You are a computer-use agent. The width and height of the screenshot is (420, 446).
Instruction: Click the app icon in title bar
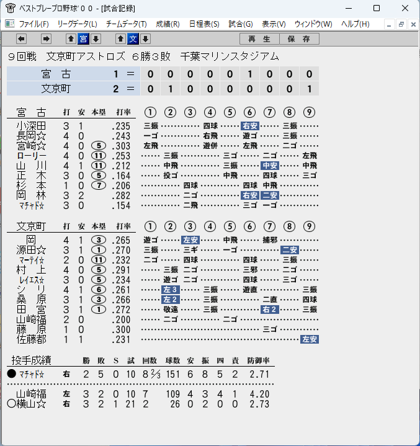[11, 8]
